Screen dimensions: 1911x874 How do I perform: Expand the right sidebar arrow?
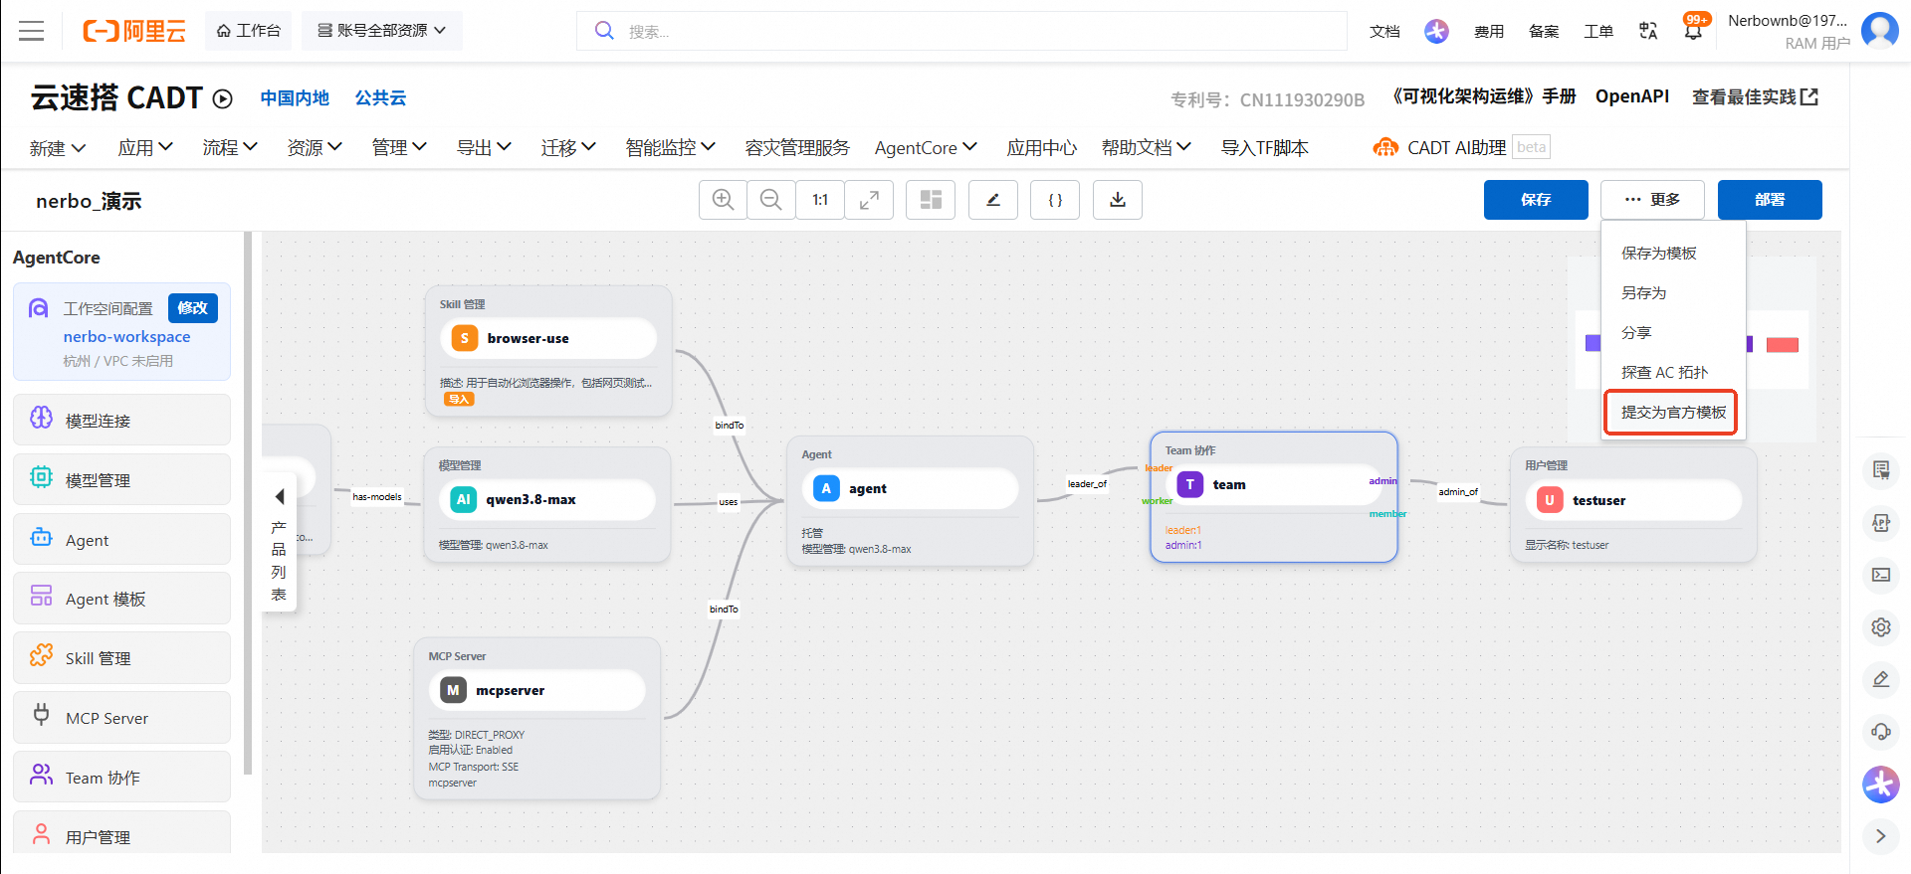1881,836
